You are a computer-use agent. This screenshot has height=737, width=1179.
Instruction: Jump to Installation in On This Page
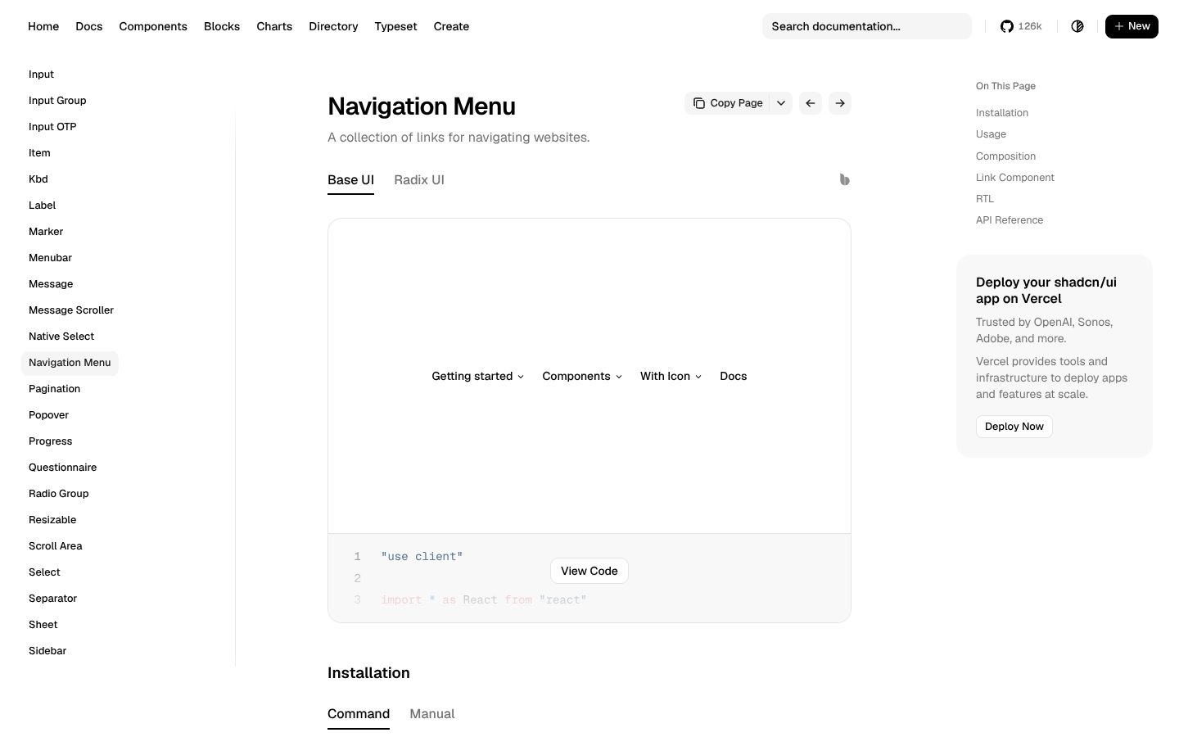click(x=1002, y=113)
